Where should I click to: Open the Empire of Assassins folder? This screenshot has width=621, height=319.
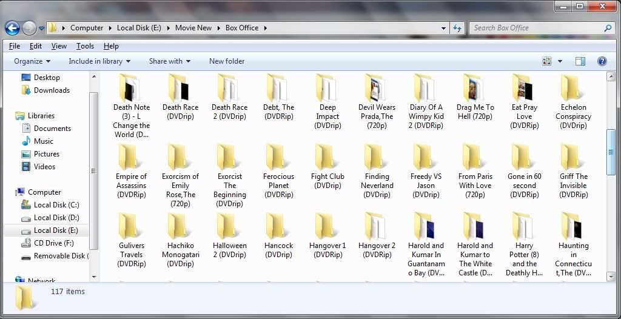coord(132,171)
